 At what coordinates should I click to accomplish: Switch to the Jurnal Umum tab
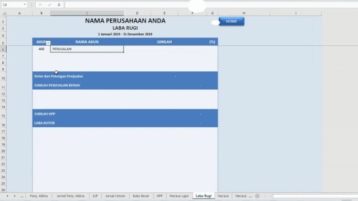pyautogui.click(x=115, y=196)
